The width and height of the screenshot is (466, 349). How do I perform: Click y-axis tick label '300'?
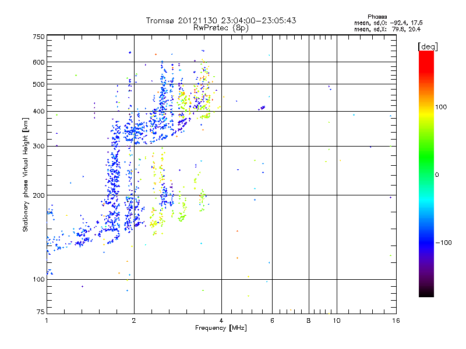(x=38, y=146)
